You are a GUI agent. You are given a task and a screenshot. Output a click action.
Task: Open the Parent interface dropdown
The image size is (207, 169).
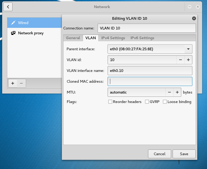[150, 49]
